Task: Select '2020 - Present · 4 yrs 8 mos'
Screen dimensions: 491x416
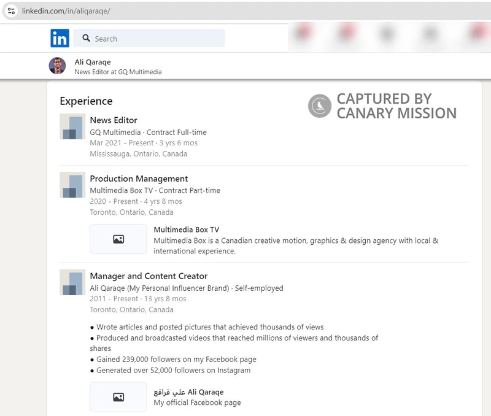Action: [136, 201]
